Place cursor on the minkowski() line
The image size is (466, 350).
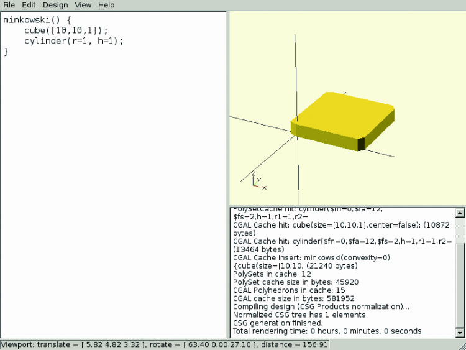tap(37, 20)
